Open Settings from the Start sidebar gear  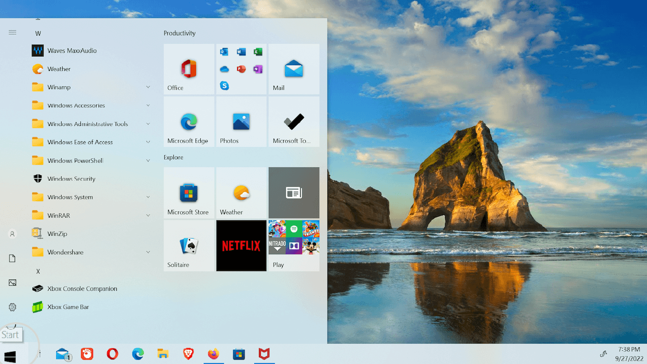[12, 307]
